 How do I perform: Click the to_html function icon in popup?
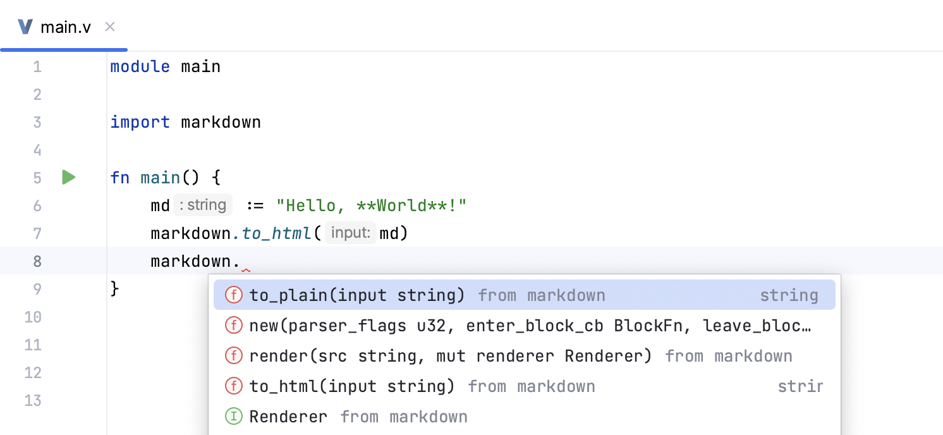point(234,386)
